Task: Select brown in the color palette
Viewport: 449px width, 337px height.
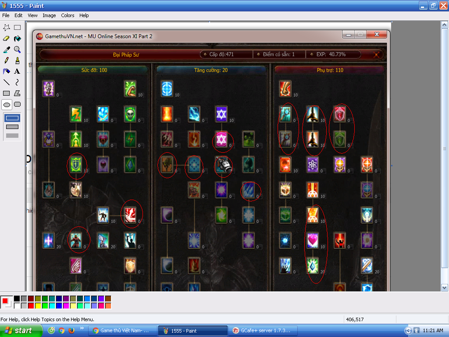Action: click(x=108, y=298)
